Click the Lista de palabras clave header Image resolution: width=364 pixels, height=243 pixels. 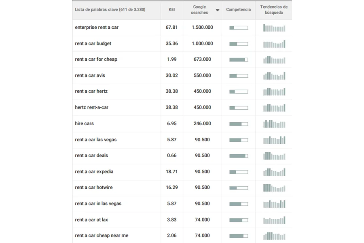[x=110, y=10]
